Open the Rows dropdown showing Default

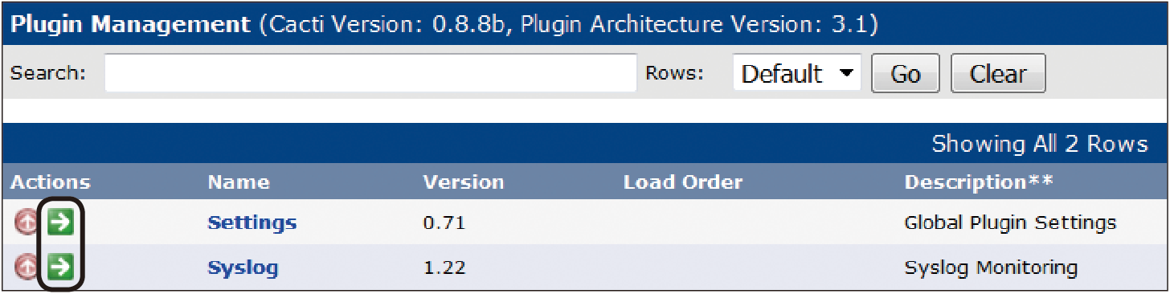click(x=796, y=74)
